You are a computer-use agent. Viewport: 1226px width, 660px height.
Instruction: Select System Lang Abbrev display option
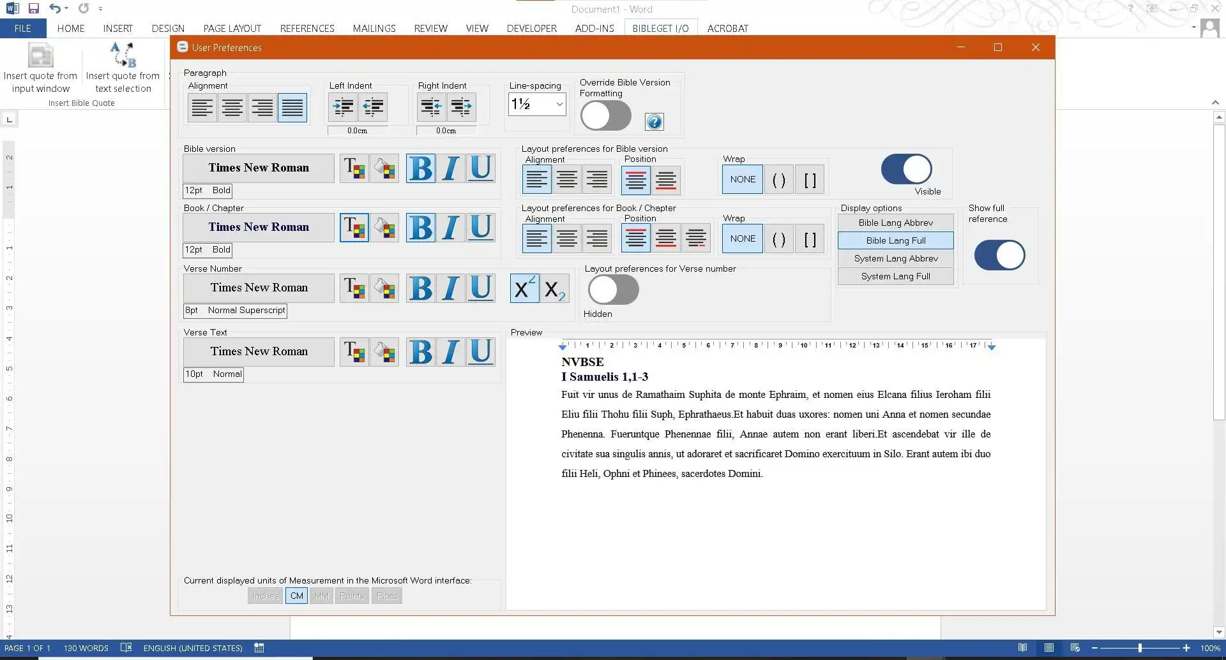895,258
